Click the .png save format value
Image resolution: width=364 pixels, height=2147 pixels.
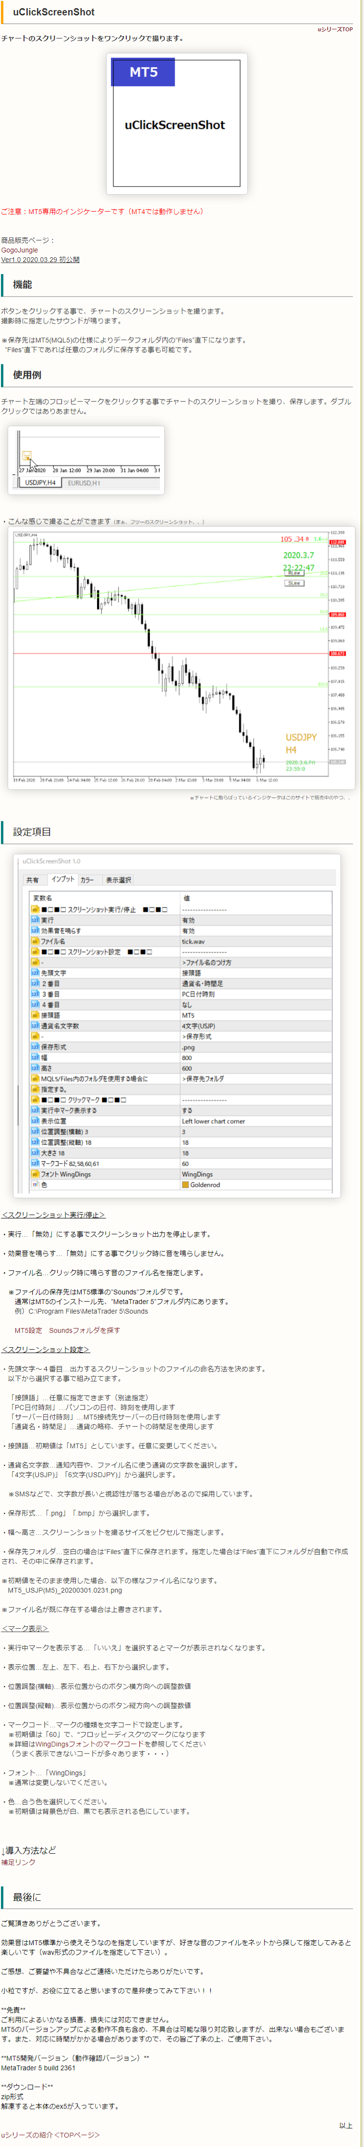(x=187, y=1047)
